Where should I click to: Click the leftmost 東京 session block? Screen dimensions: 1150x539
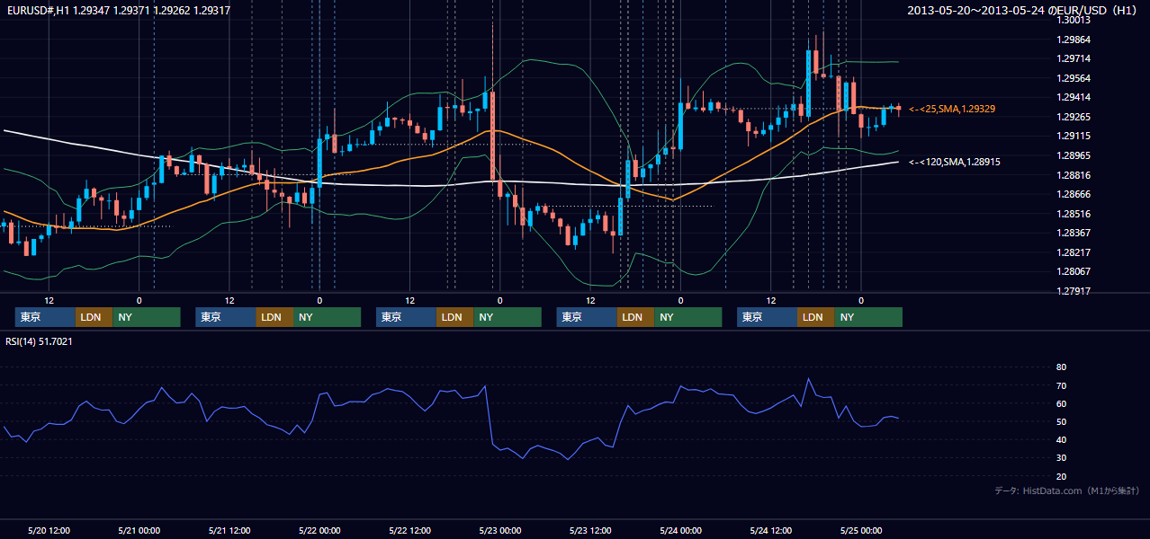[45, 317]
